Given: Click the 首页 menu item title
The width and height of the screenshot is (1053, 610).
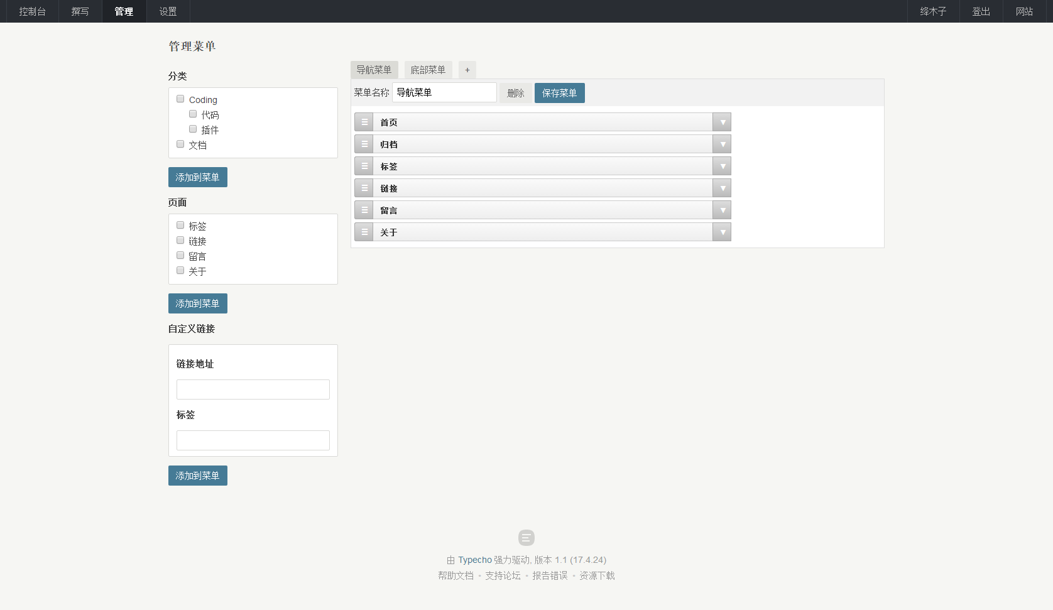Looking at the screenshot, I should [389, 123].
